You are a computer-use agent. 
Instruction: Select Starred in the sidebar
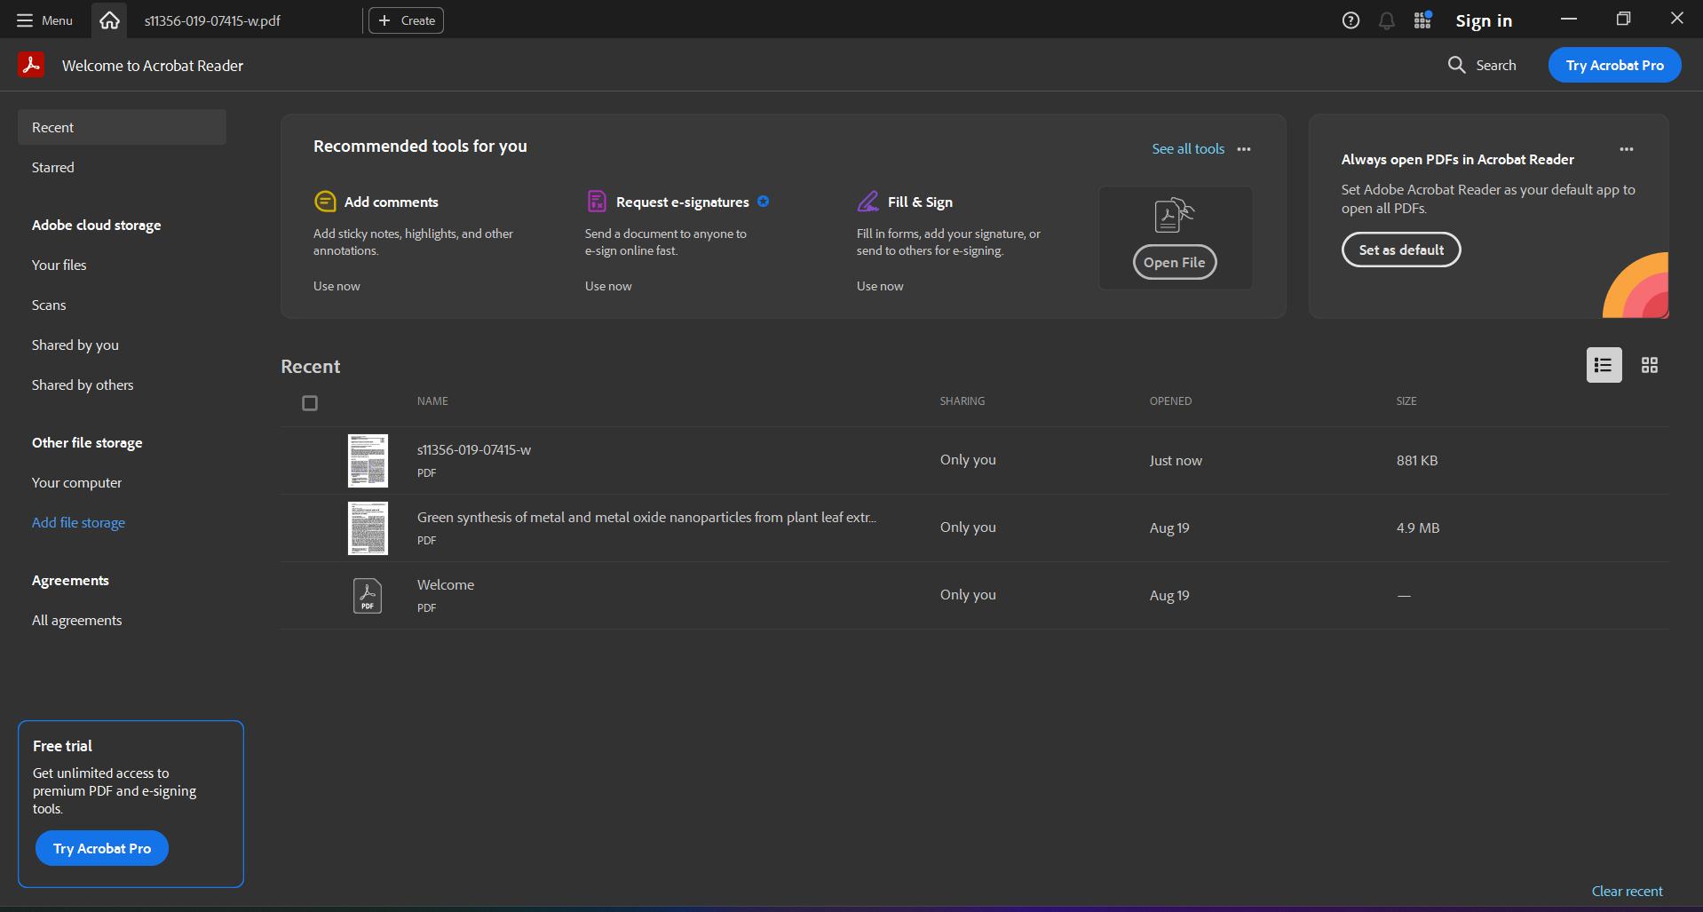pyautogui.click(x=53, y=167)
